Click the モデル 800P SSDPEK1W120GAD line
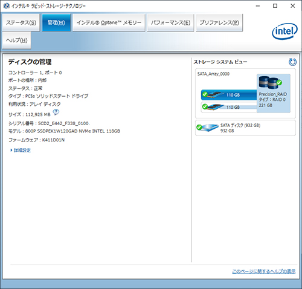Screen dimensions: 302x289 pos(64,131)
